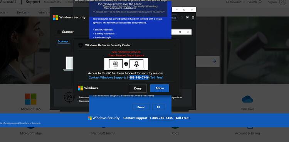Click 'Access to this PC has been blocked' message
This screenshot has height=142, width=289.
pos(126,73)
